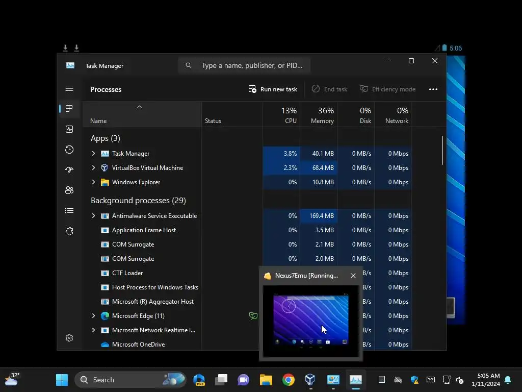Open the weather widget showing 32°
The image size is (522, 392).
tap(12, 379)
